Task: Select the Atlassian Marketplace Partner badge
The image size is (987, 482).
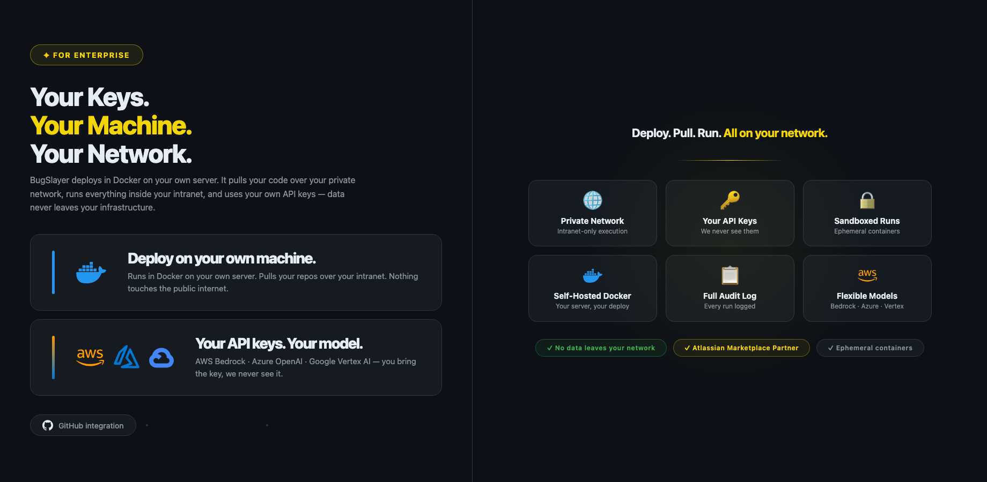Action: tap(741, 348)
